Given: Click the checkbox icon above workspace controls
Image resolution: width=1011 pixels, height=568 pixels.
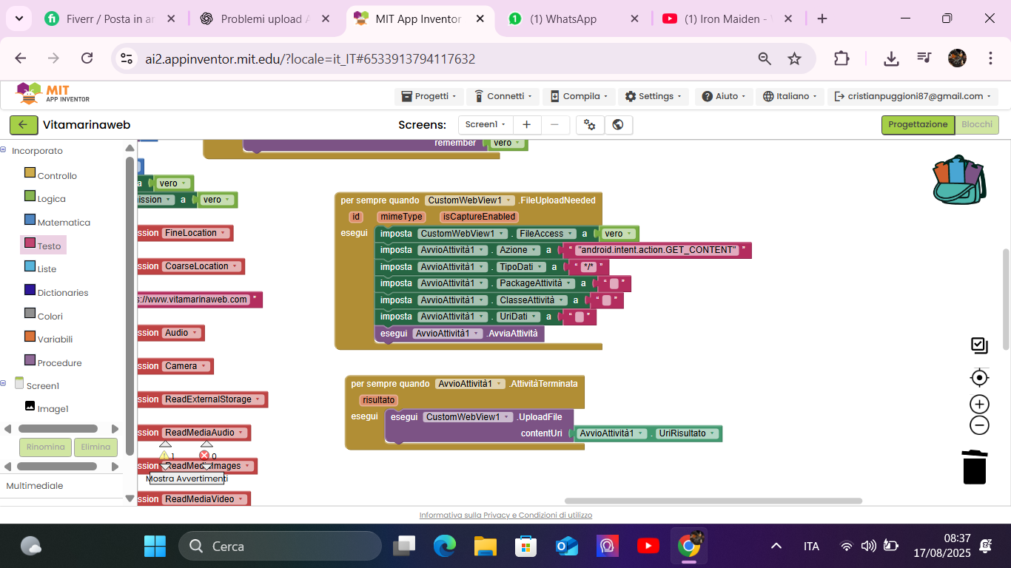Looking at the screenshot, I should pyautogui.click(x=979, y=345).
